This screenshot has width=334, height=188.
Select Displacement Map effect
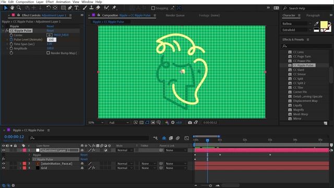point(305,101)
